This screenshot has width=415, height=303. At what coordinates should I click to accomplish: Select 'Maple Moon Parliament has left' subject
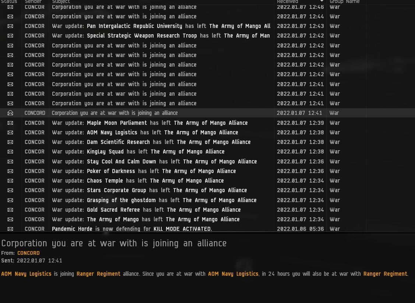tap(150, 123)
